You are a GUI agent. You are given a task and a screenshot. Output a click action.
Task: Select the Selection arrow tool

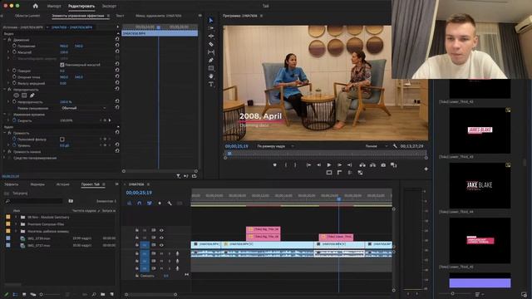pos(211,20)
